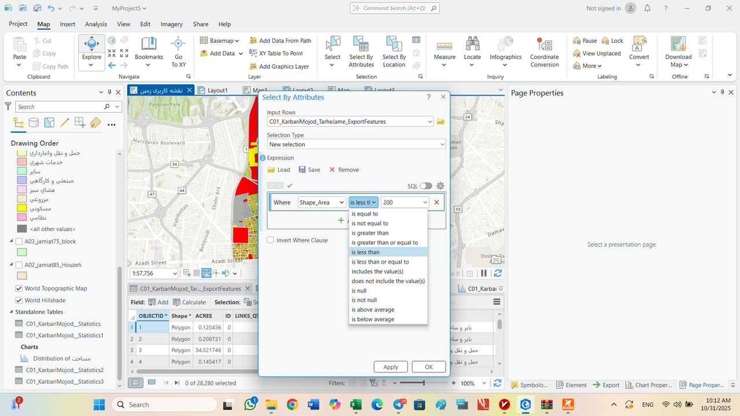Open Coordinate Conversion tool

pyautogui.click(x=544, y=52)
